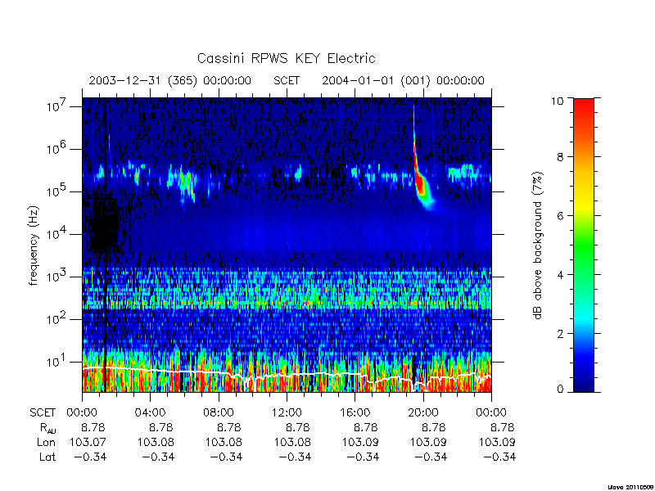This screenshot has width=655, height=491.
Task: Click the 10^2 frequency tick label
Action: pyautogui.click(x=57, y=319)
